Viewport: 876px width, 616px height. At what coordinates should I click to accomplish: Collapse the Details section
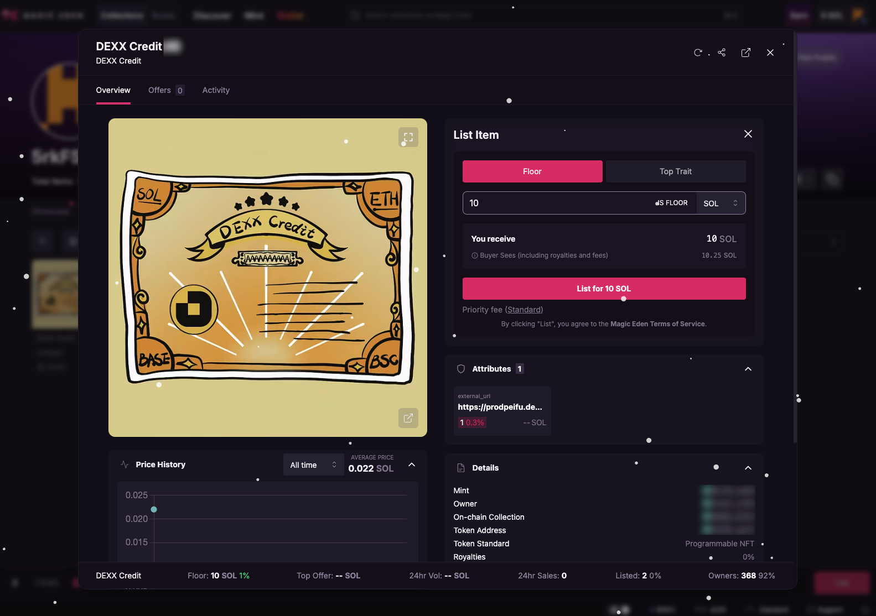click(x=748, y=468)
